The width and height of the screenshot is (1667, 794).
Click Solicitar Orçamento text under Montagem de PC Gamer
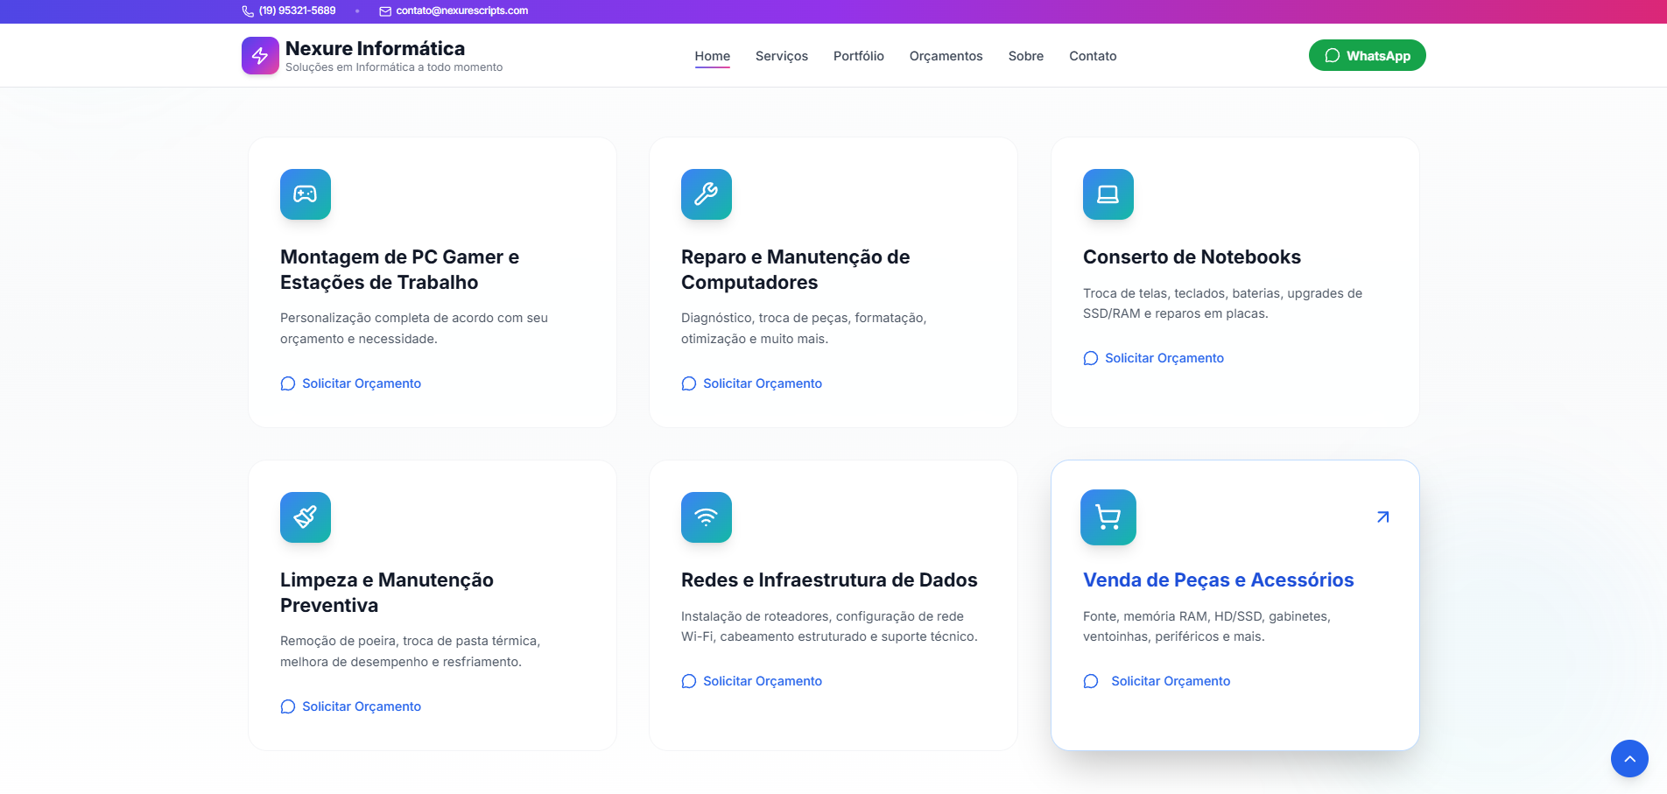pos(362,383)
